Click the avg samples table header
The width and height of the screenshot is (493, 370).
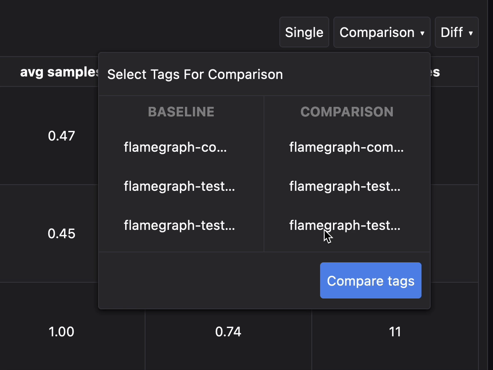[x=58, y=72]
